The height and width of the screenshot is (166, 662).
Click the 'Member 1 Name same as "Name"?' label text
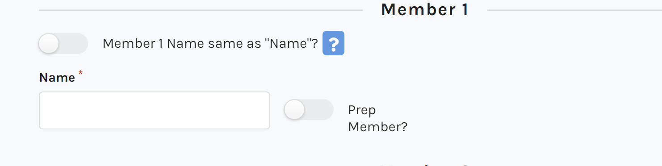(x=210, y=44)
